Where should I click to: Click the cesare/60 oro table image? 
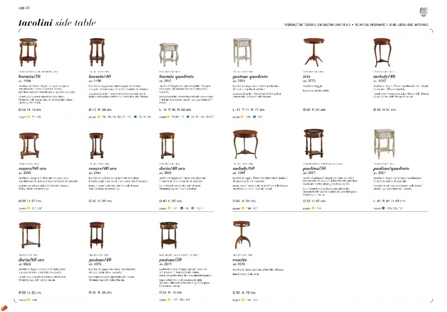coord(29,146)
